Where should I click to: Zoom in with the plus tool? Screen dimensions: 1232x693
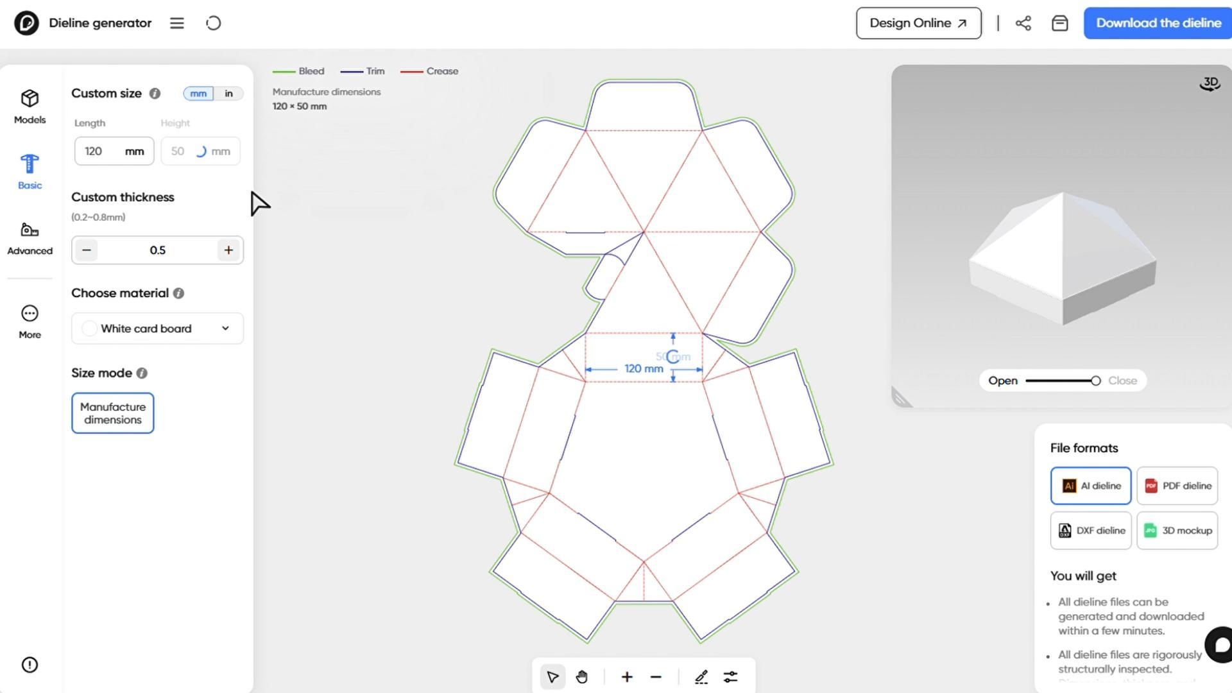(x=627, y=677)
